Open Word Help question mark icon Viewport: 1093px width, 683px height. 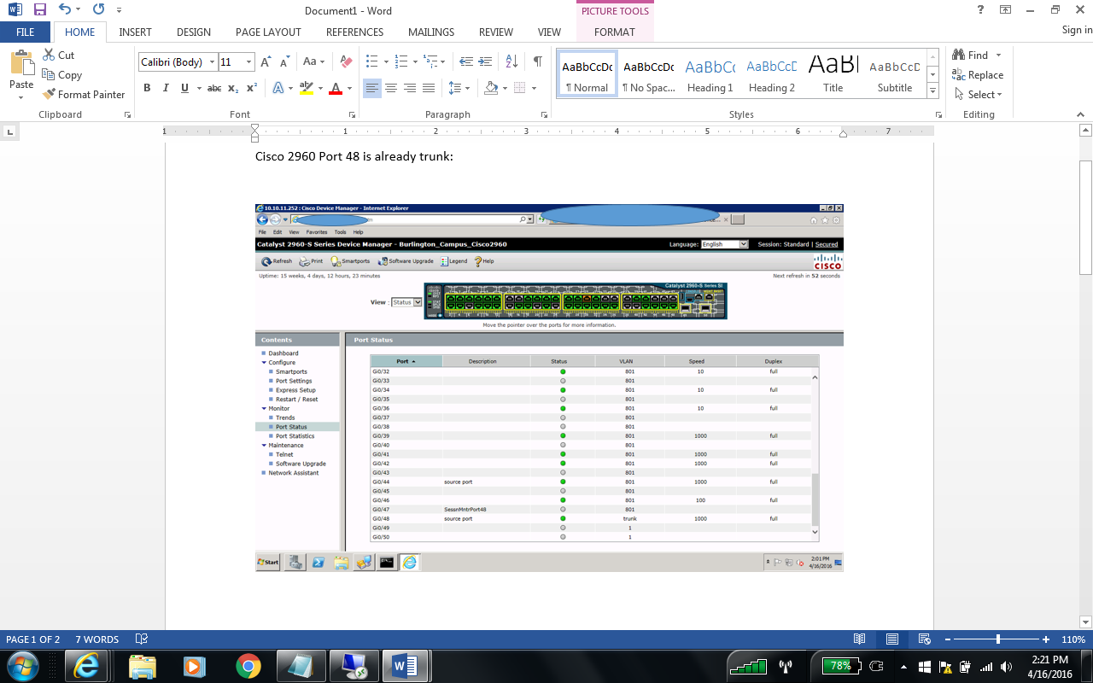tap(980, 9)
